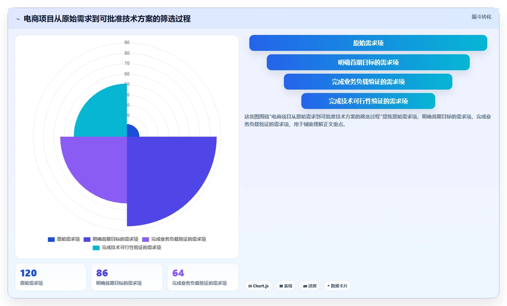Click the cyan polar chart segment
The image size is (507, 306).
click(x=104, y=114)
